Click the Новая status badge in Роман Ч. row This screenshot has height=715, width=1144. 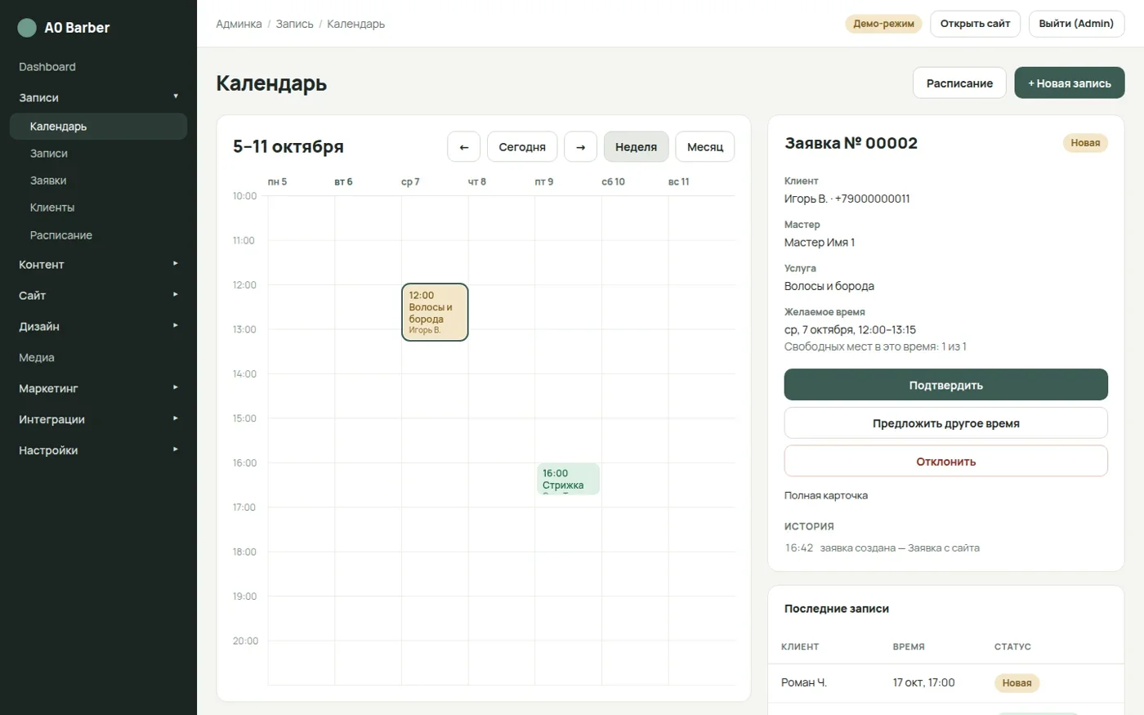[1017, 683]
